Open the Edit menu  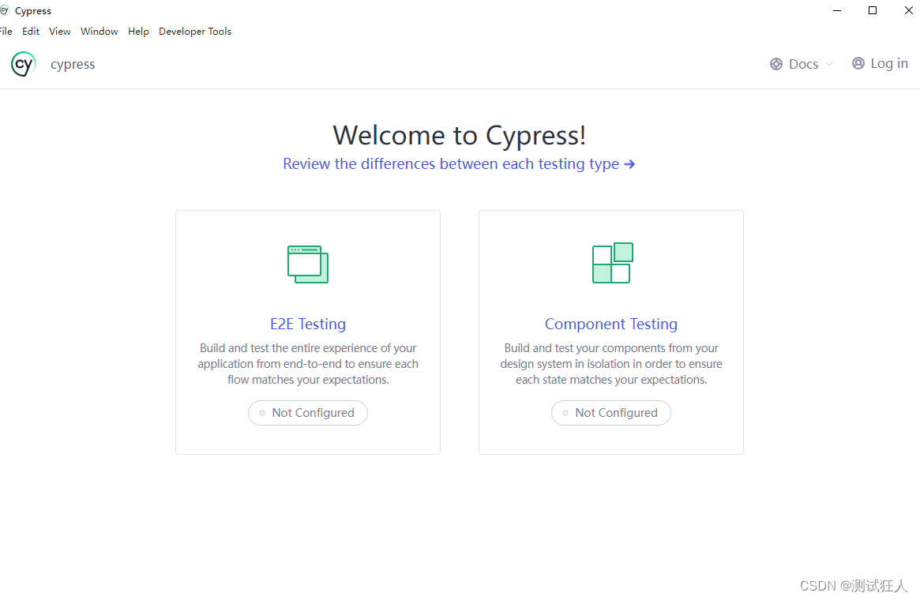(x=31, y=31)
